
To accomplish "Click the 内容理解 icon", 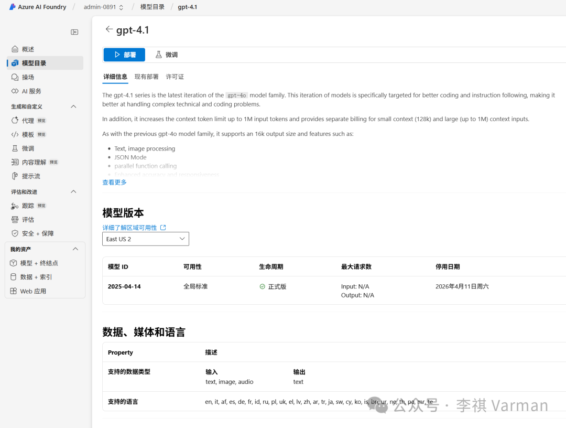I will [x=15, y=162].
